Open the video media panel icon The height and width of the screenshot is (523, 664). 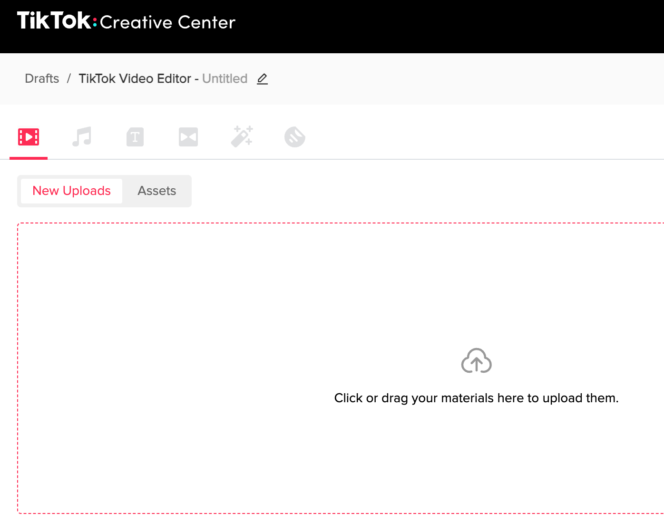click(29, 137)
